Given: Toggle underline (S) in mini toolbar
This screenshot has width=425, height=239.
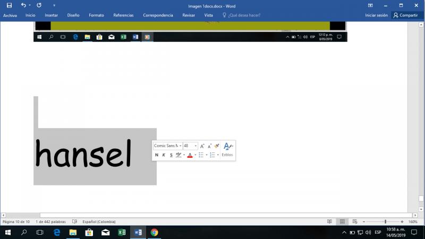Looking at the screenshot, I should pyautogui.click(x=171, y=155).
